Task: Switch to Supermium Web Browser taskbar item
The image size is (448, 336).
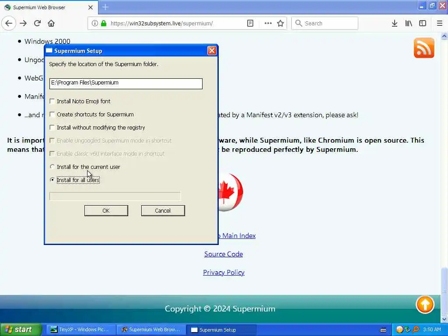Action: tap(151, 330)
